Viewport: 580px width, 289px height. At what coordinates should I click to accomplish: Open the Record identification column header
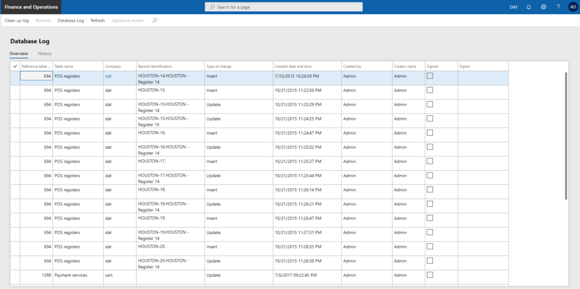tap(170, 67)
